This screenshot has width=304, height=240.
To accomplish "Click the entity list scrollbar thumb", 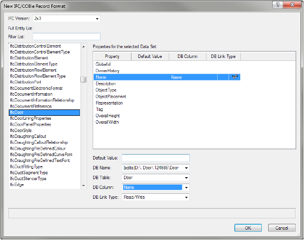I will 84,80.
